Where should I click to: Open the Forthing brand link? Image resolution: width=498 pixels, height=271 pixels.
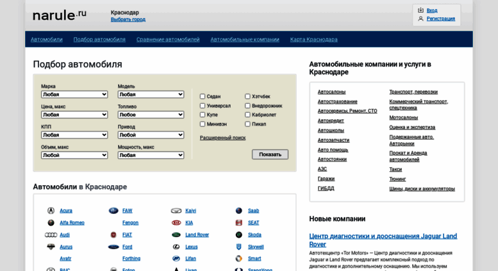pos(131,259)
